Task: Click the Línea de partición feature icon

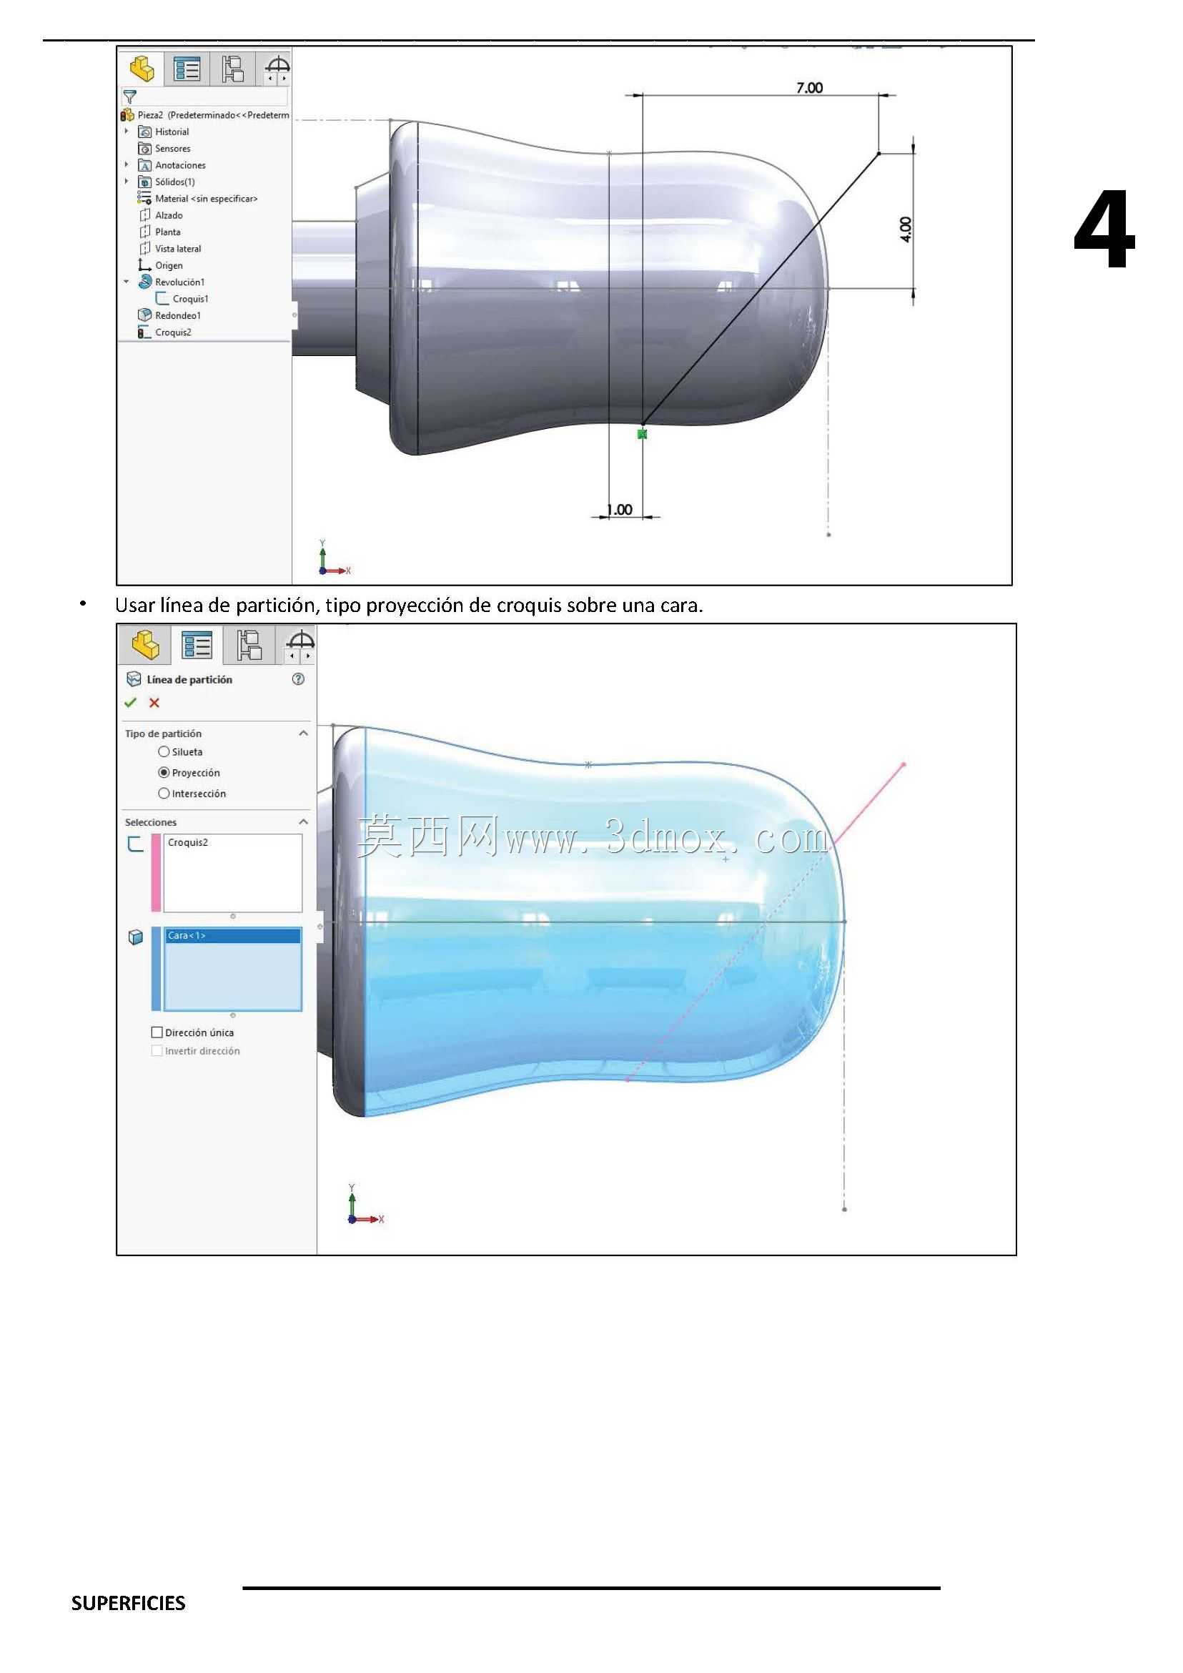Action: coord(134,679)
